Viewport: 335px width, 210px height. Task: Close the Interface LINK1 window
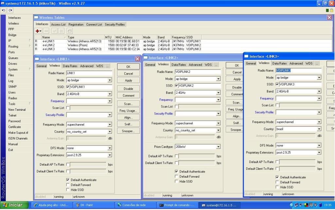pos(137,59)
